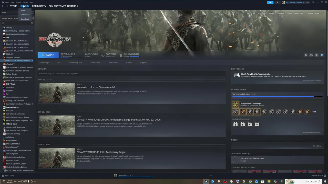328x184 pixels.
Task: Choose Collections from Library dropdown
Action: pyautogui.click(x=25, y=15)
